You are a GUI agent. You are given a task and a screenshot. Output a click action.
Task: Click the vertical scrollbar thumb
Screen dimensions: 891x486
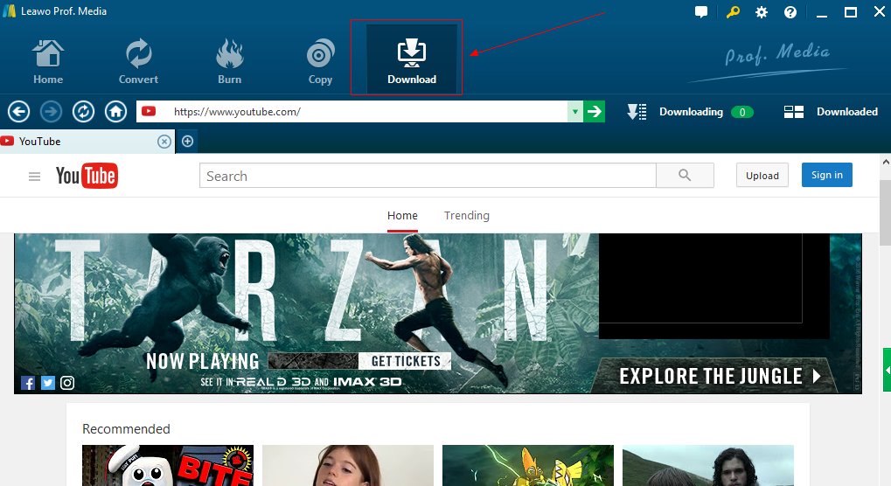tap(886, 213)
